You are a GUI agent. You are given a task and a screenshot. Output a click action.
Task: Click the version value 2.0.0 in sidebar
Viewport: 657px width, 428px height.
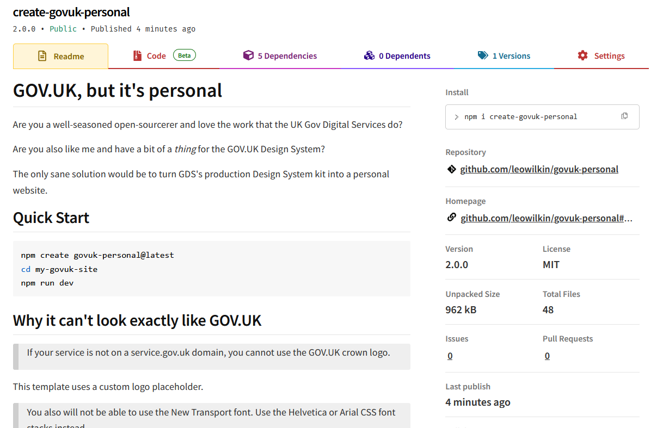click(457, 265)
